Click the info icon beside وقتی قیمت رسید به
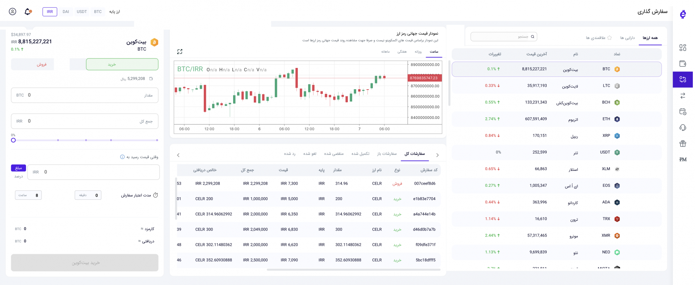The height and width of the screenshot is (285, 695). pyautogui.click(x=122, y=157)
